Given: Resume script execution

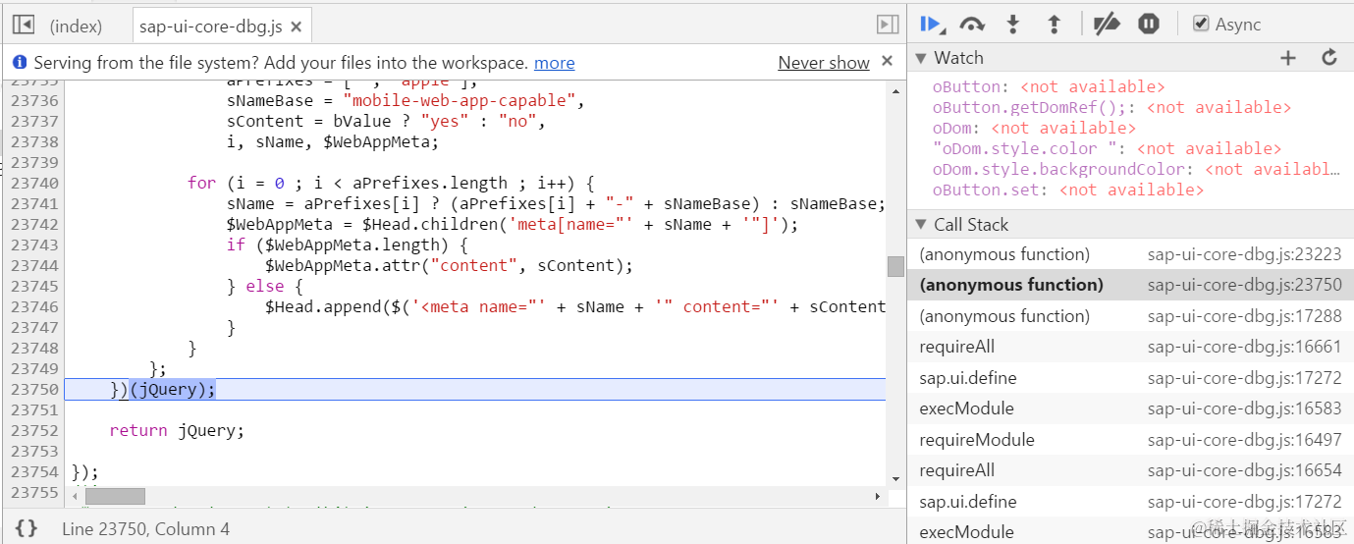Looking at the screenshot, I should 932,25.
